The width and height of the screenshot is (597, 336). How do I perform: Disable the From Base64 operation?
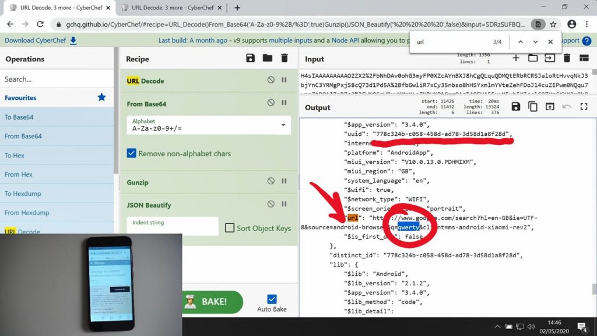pyautogui.click(x=271, y=103)
